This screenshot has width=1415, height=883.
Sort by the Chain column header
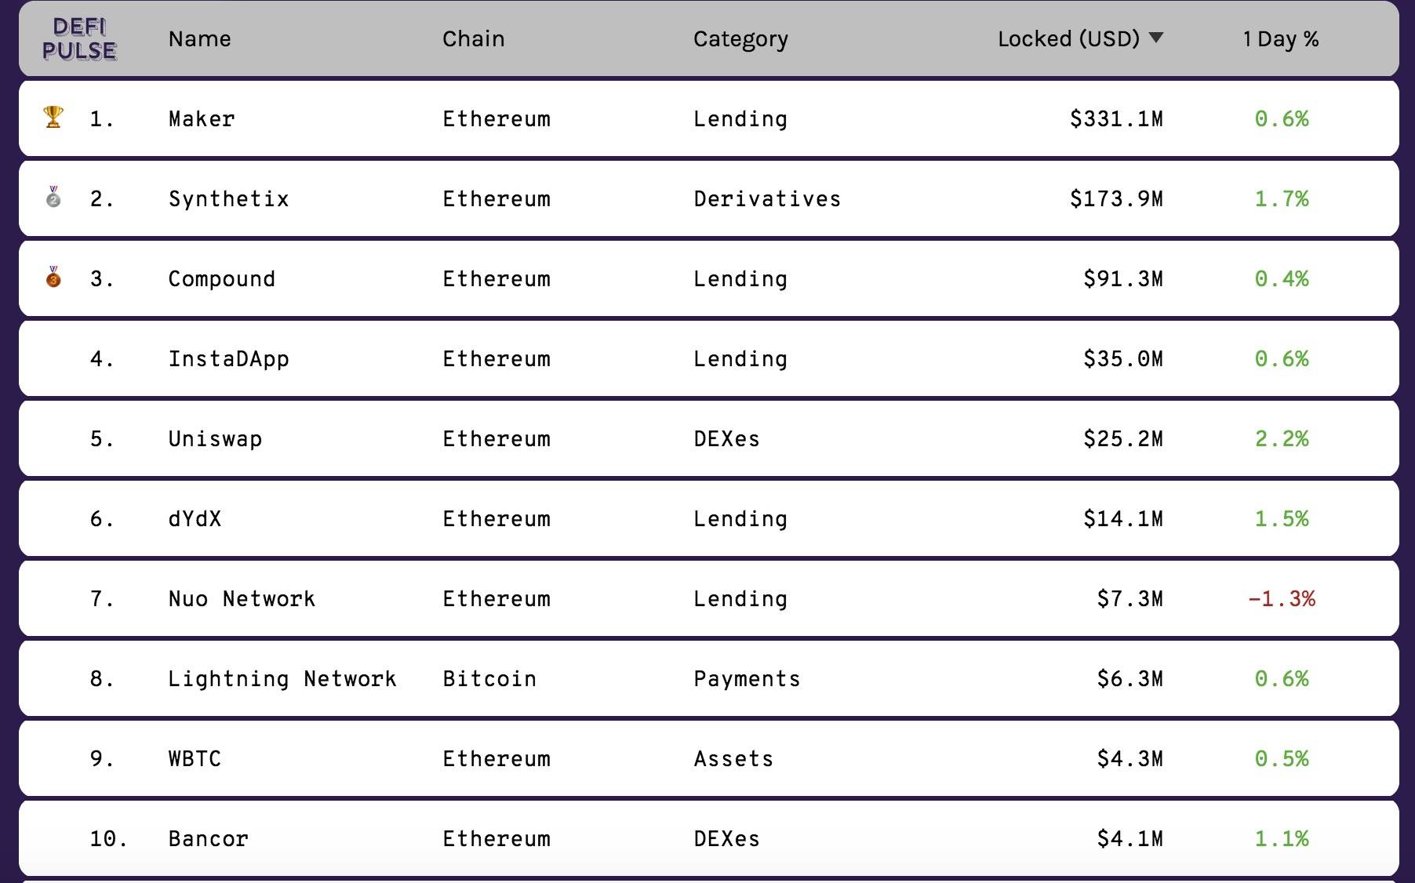473,39
